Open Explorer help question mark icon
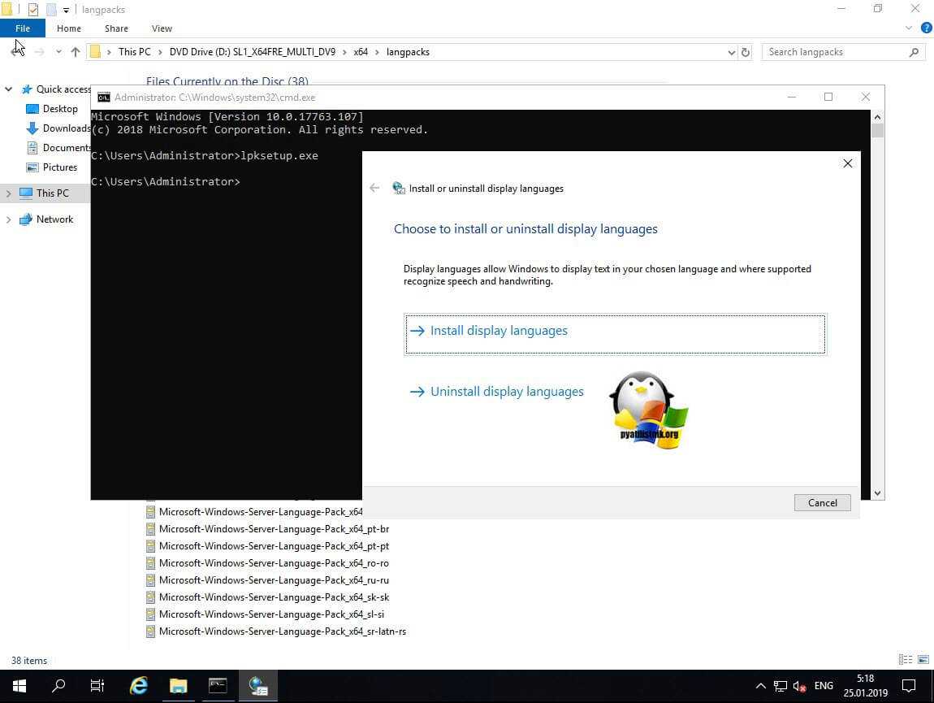The height and width of the screenshot is (703, 934). coord(926,28)
